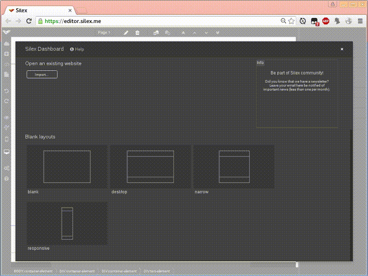
Task: Click the paste icon in the top toolbar
Action: click(167, 33)
